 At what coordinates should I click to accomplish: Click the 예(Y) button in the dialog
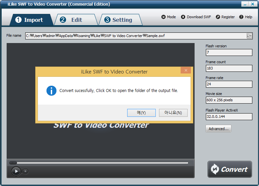click(x=141, y=113)
